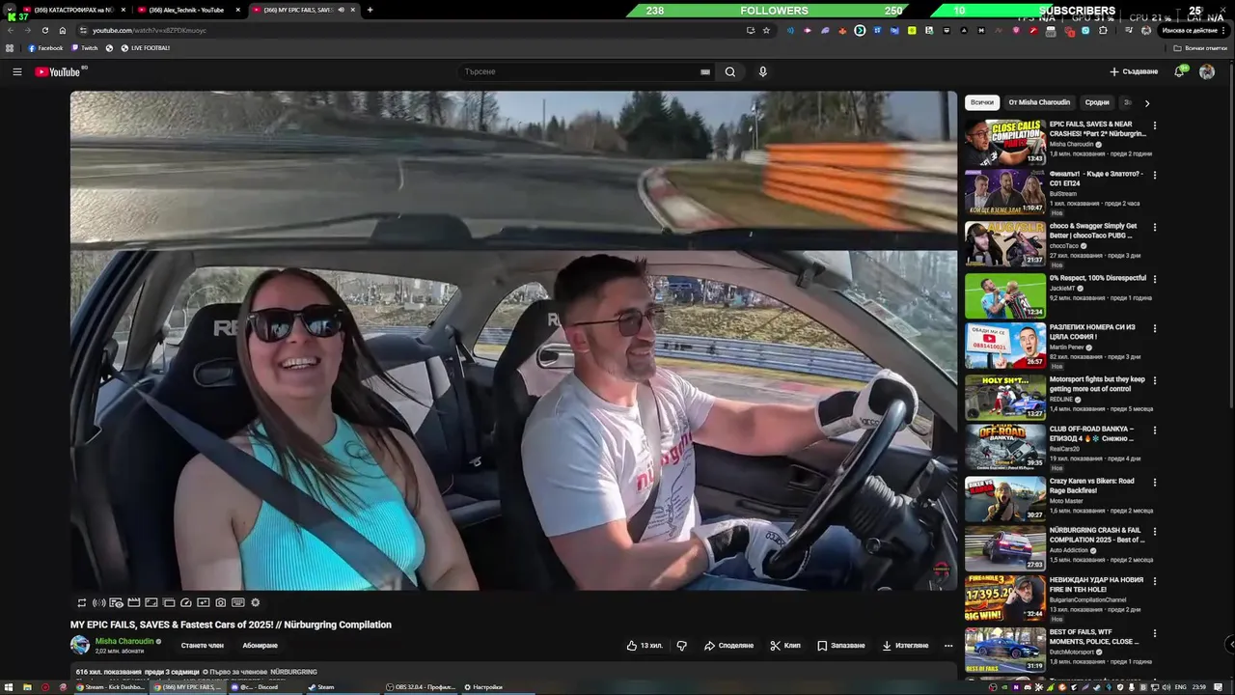Open the YouTube guide hamburger menu
The width and height of the screenshot is (1235, 695).
16,71
